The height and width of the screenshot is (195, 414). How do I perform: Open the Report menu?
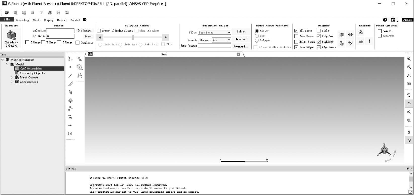(x=62, y=20)
